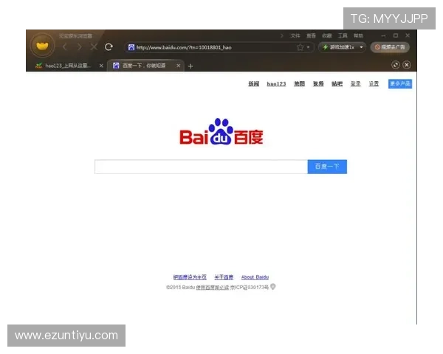The width and height of the screenshot is (443, 354).
Task: Focus the Baidu search input box
Action: click(x=201, y=167)
